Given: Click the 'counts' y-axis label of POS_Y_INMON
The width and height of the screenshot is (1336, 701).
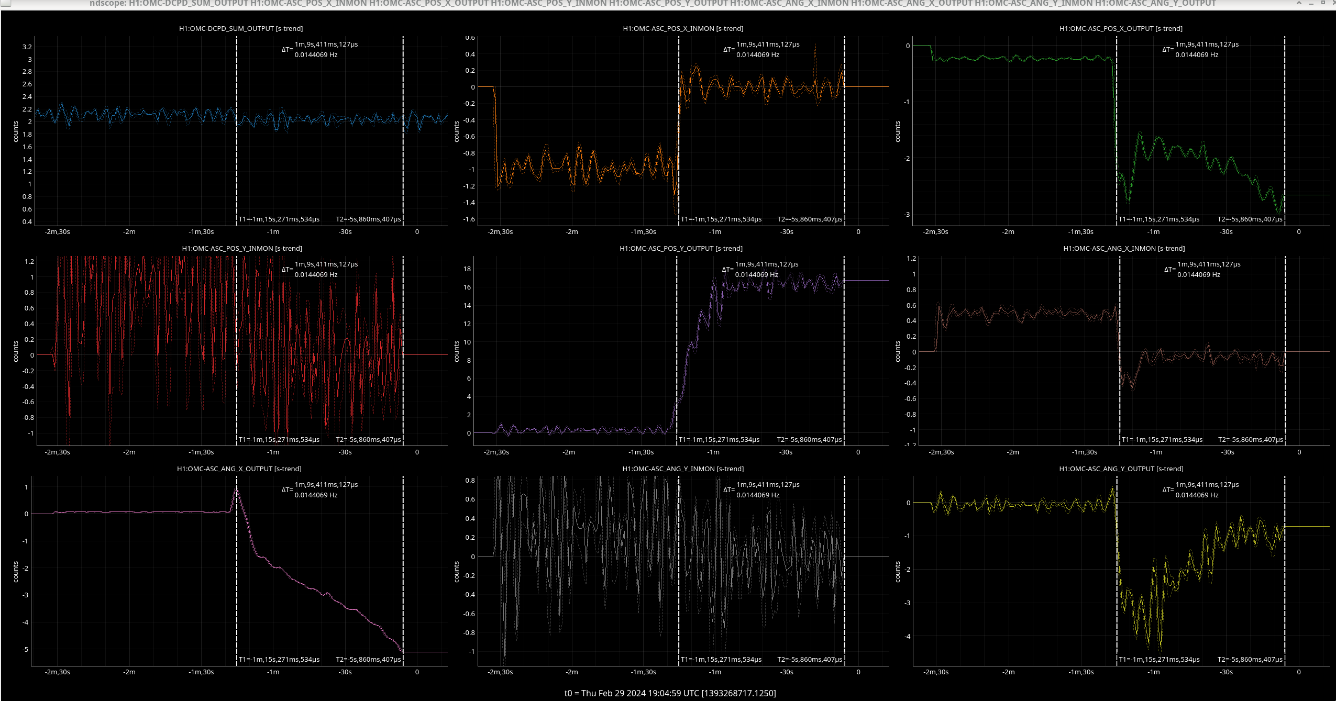Looking at the screenshot, I should (16, 351).
